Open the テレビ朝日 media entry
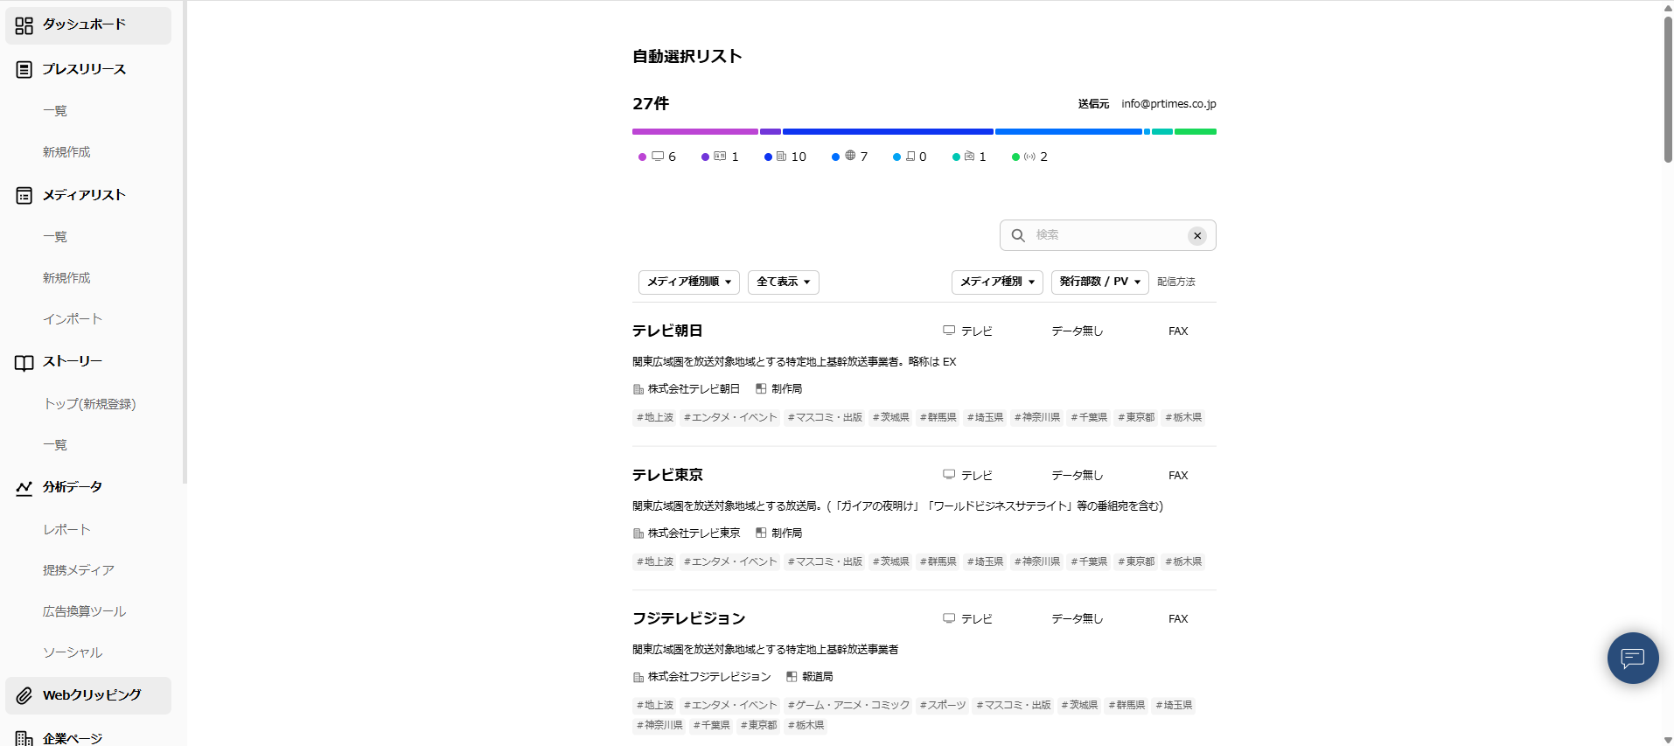The height and width of the screenshot is (746, 1674). pos(667,331)
